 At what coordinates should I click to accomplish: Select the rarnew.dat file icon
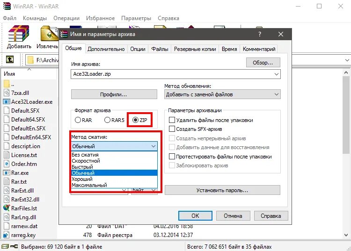7,226
